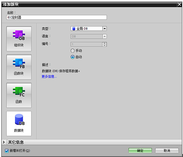Increase 编号 with the stepper up arrow

(x=105, y=43)
